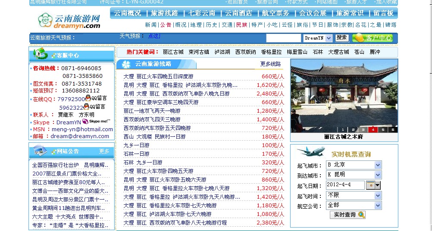Select slideshow image number 2

353,129
